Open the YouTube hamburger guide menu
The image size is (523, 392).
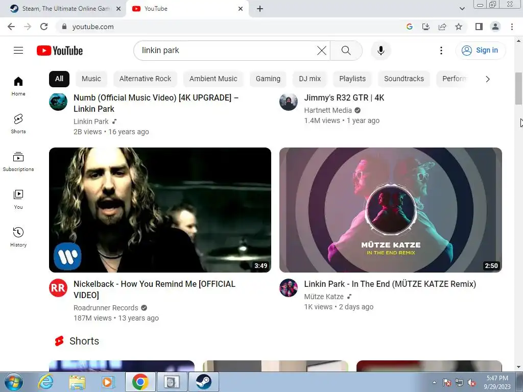click(x=18, y=51)
